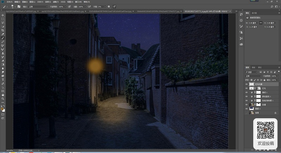Viewport: 281px width, 153px height.
Task: Select the Crop tool
Action: pyautogui.click(x=3, y=31)
